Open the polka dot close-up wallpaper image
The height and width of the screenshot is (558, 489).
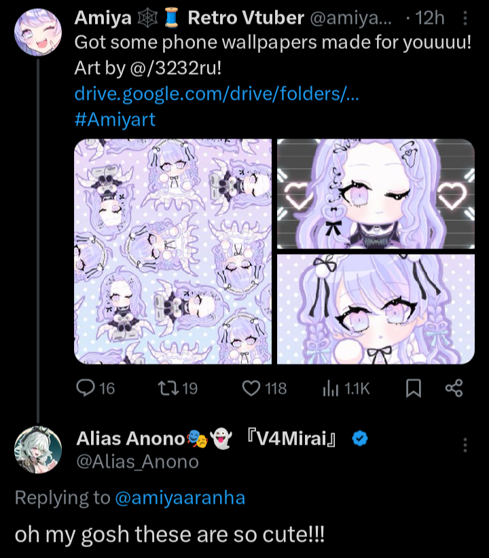[376, 309]
